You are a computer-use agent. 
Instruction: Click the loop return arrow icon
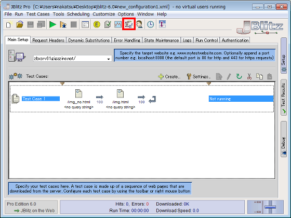pos(152,100)
